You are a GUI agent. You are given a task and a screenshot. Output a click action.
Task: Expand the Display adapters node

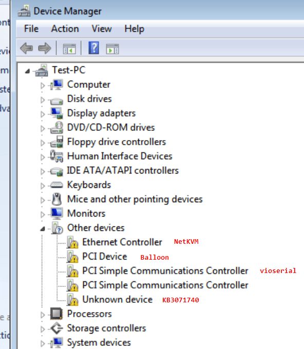pos(43,114)
